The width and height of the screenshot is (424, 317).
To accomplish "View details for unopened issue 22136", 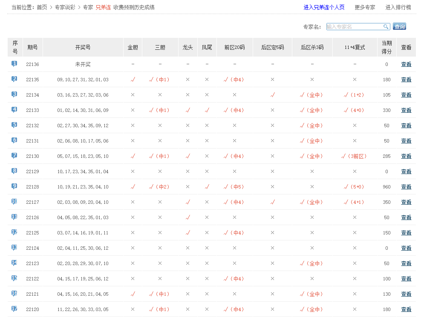I will (x=406, y=64).
